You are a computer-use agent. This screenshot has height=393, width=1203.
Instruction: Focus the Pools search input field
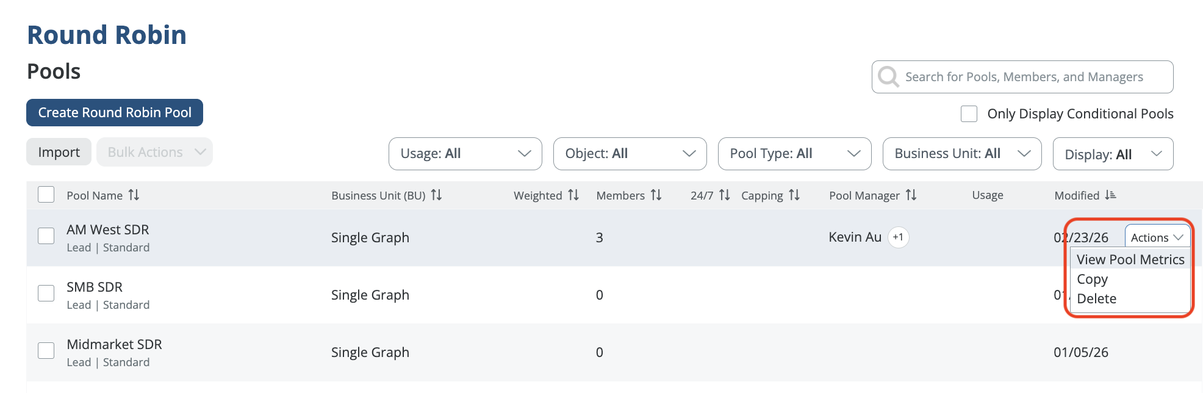point(1031,77)
